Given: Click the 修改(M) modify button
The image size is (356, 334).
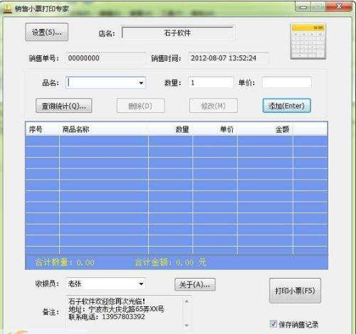Looking at the screenshot, I should [x=214, y=106].
